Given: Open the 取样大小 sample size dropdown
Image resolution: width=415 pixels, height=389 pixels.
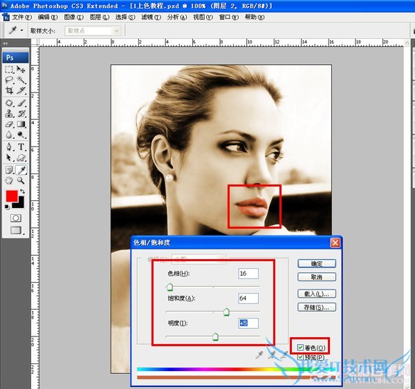Looking at the screenshot, I should pos(92,31).
